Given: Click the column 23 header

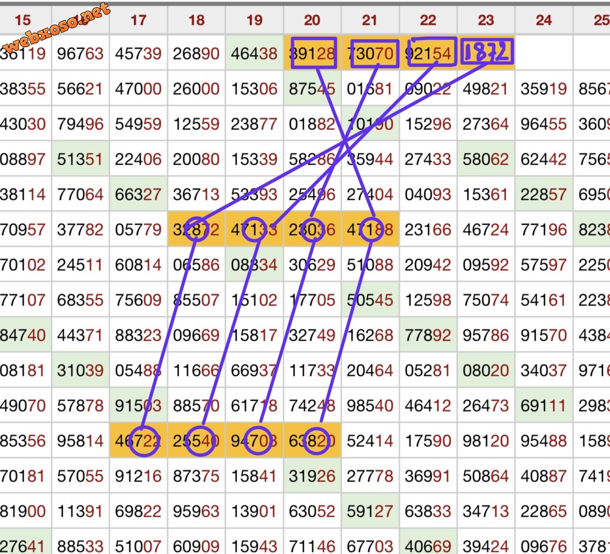Looking at the screenshot, I should click(486, 20).
